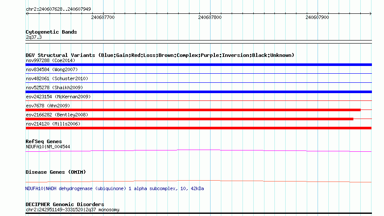This screenshot has width=384, height=216.
Task: Click the DECIPHER Genomic Disorders track title
Action: [x=65, y=204]
